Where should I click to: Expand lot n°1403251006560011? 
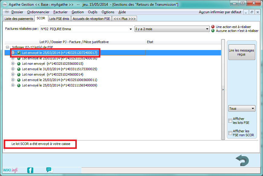pos(13,80)
